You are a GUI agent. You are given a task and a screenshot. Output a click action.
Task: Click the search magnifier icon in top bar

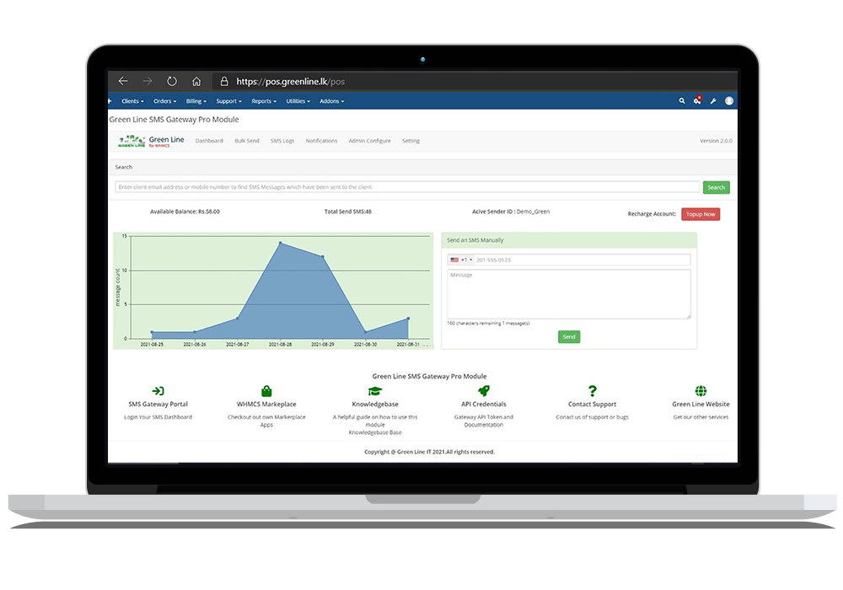pos(682,101)
